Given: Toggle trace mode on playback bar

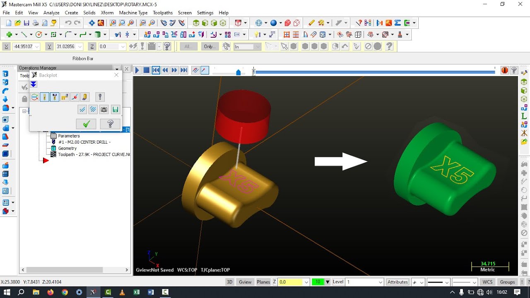Looking at the screenshot, I should pyautogui.click(x=195, y=70).
